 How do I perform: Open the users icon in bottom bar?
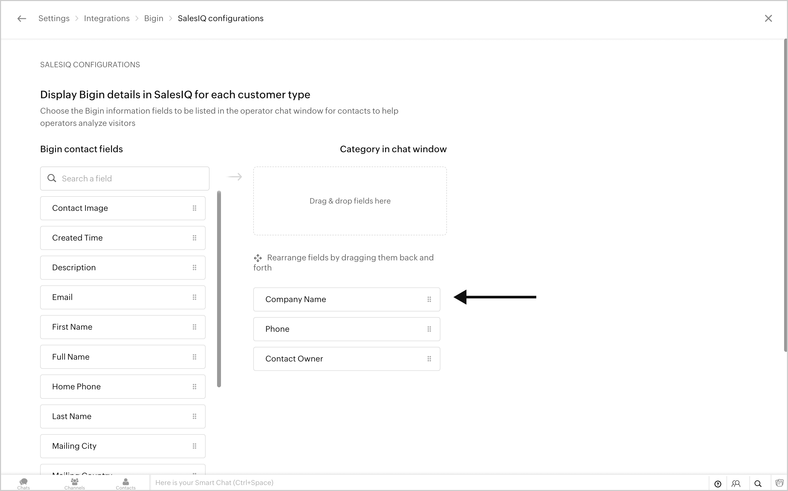(736, 484)
